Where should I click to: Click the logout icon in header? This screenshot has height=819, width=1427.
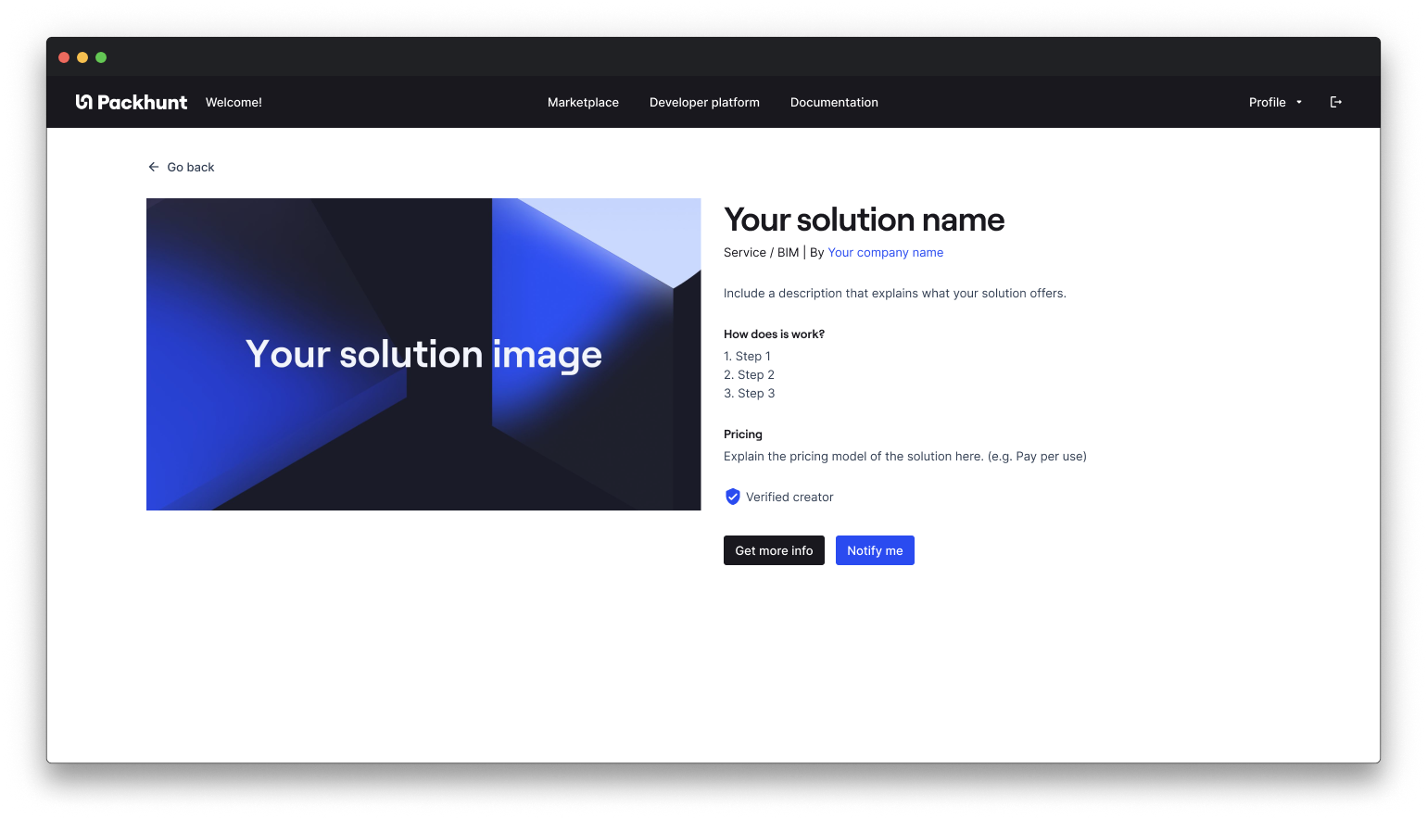pyautogui.click(x=1335, y=102)
